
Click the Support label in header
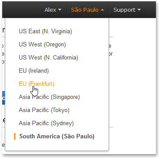coord(124,10)
